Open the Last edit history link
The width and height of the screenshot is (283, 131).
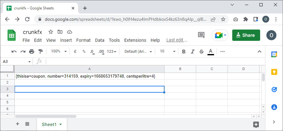pos(177,40)
